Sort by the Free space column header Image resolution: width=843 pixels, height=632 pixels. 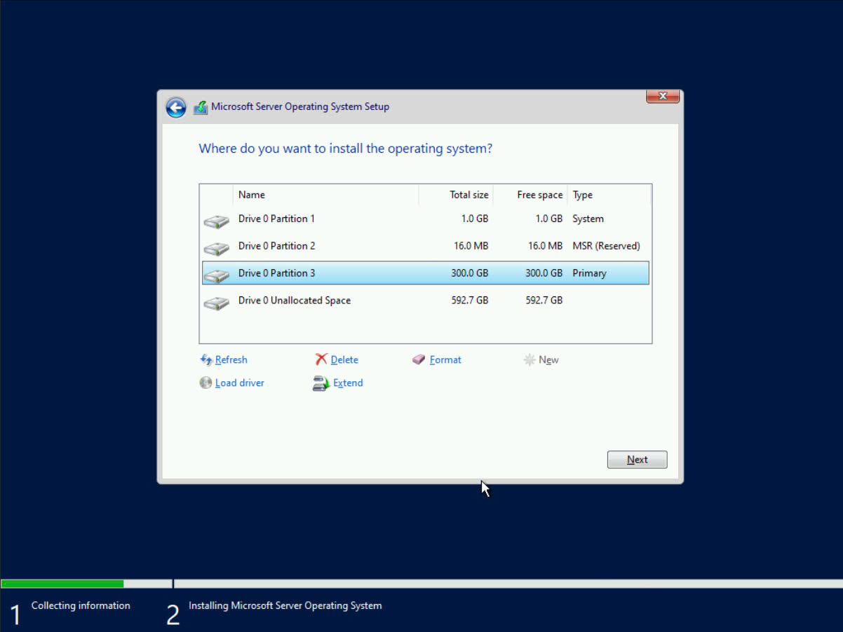(x=530, y=195)
